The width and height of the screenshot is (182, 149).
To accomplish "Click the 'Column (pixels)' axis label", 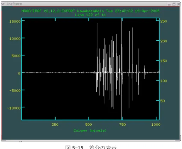I will point(90,130).
